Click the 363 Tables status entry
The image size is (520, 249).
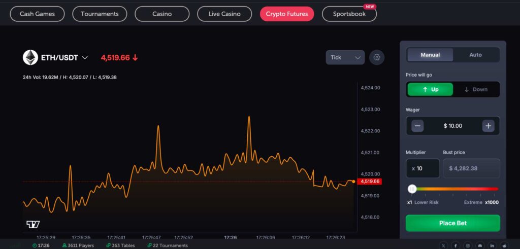click(x=120, y=245)
